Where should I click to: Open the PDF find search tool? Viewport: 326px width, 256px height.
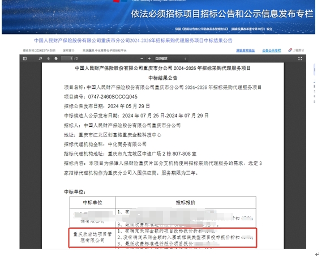[x=40, y=58]
